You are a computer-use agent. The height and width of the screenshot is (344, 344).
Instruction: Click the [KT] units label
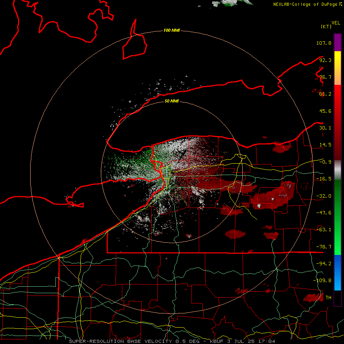click(x=326, y=26)
